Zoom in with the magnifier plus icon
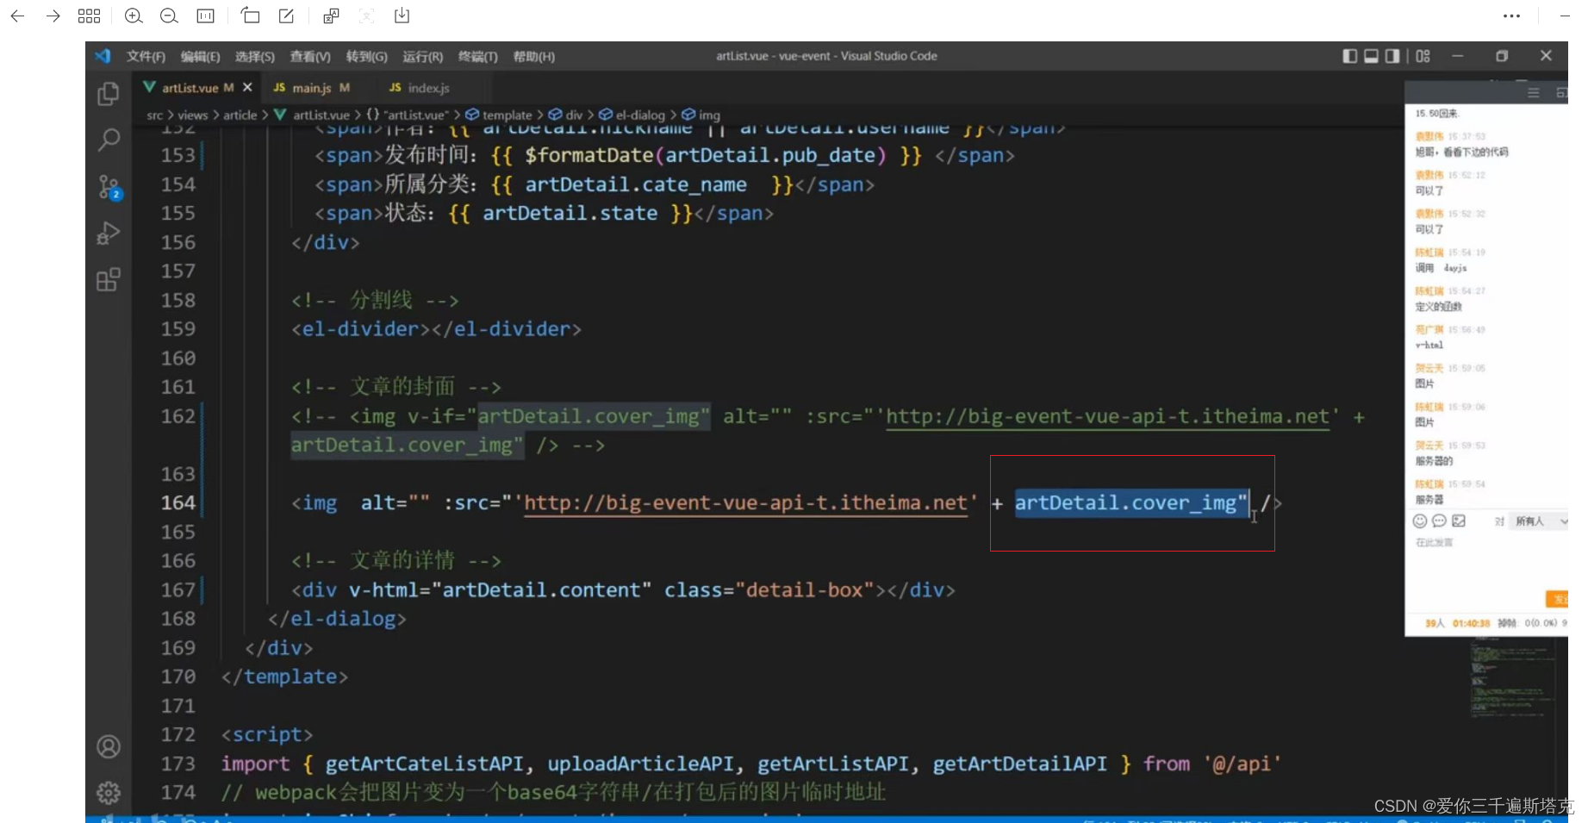 (x=134, y=16)
